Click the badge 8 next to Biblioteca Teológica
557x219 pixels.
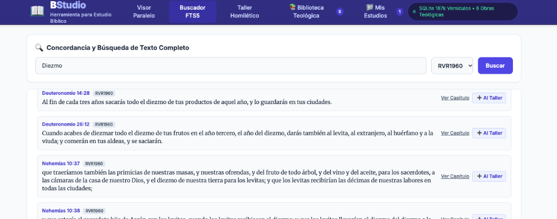tap(339, 12)
